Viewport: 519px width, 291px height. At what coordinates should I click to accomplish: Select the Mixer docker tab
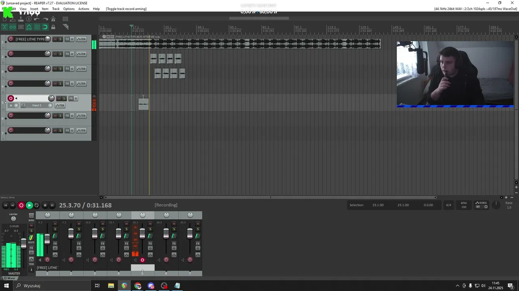tap(9, 278)
